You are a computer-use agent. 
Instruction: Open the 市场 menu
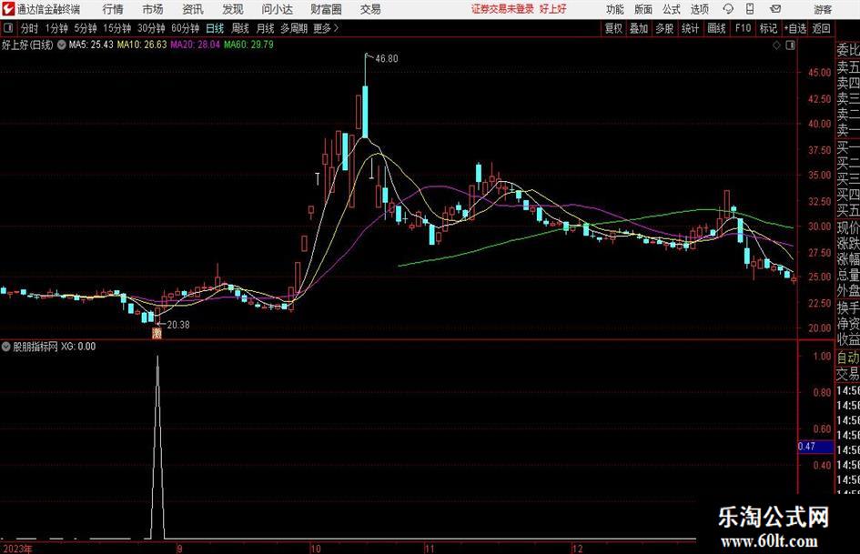point(153,9)
